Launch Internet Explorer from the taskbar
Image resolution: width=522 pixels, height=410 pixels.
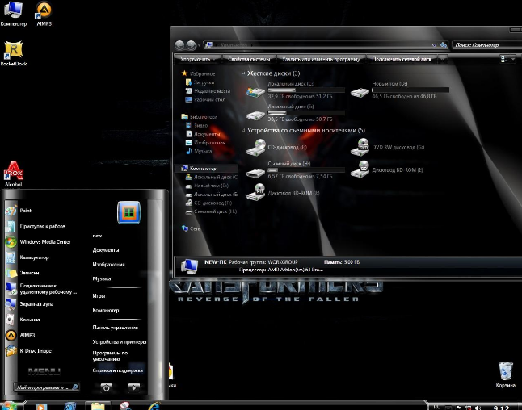[154, 406]
